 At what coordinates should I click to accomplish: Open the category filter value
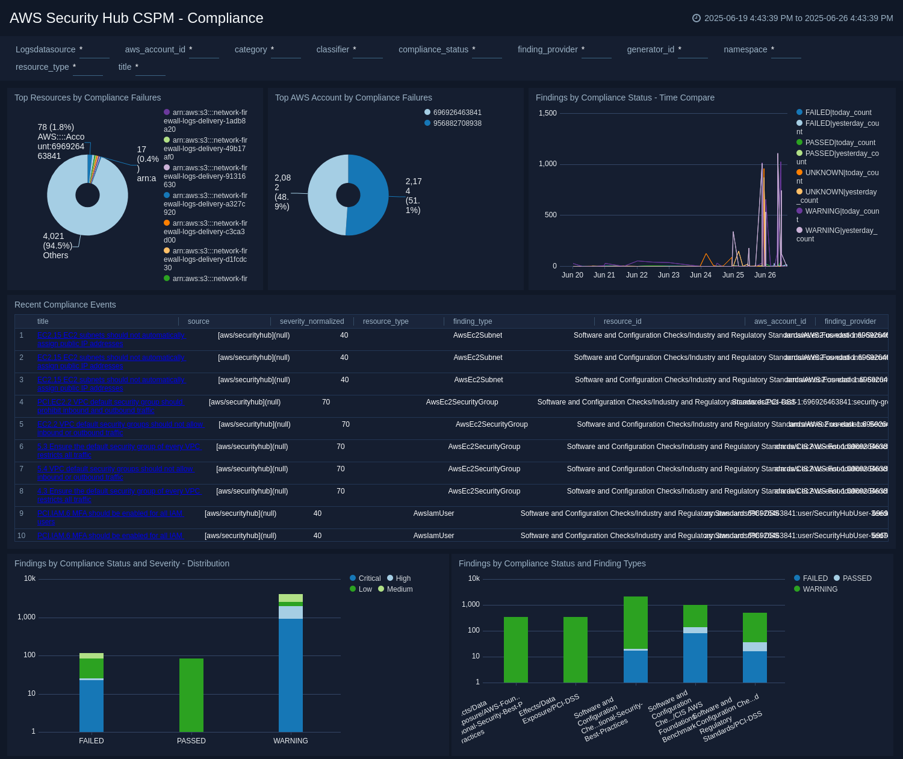(286, 50)
